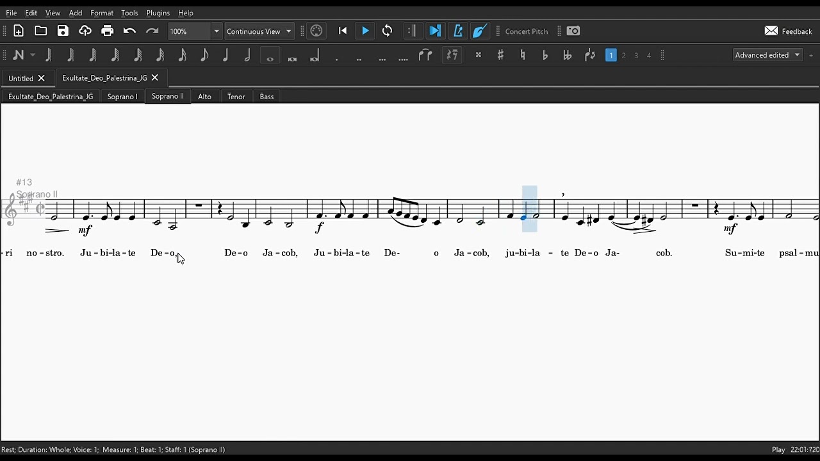Open the Plugins menu
The height and width of the screenshot is (461, 820).
click(158, 13)
